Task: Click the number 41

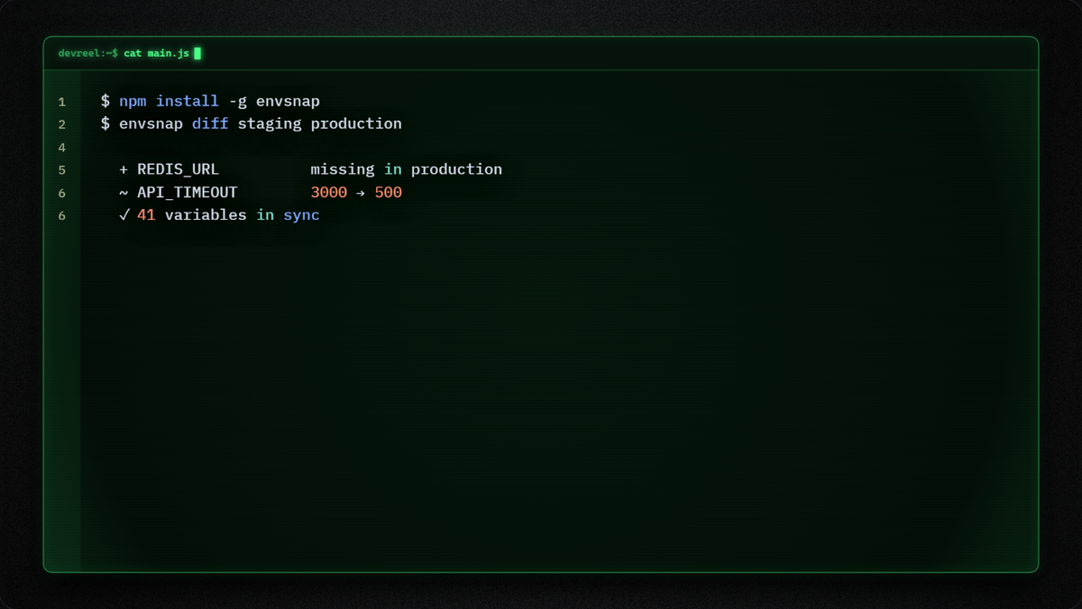Action: click(x=146, y=214)
